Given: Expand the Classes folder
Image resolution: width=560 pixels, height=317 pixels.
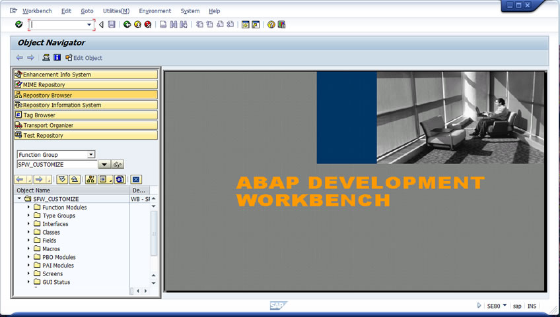Looking at the screenshot, I should (x=28, y=232).
